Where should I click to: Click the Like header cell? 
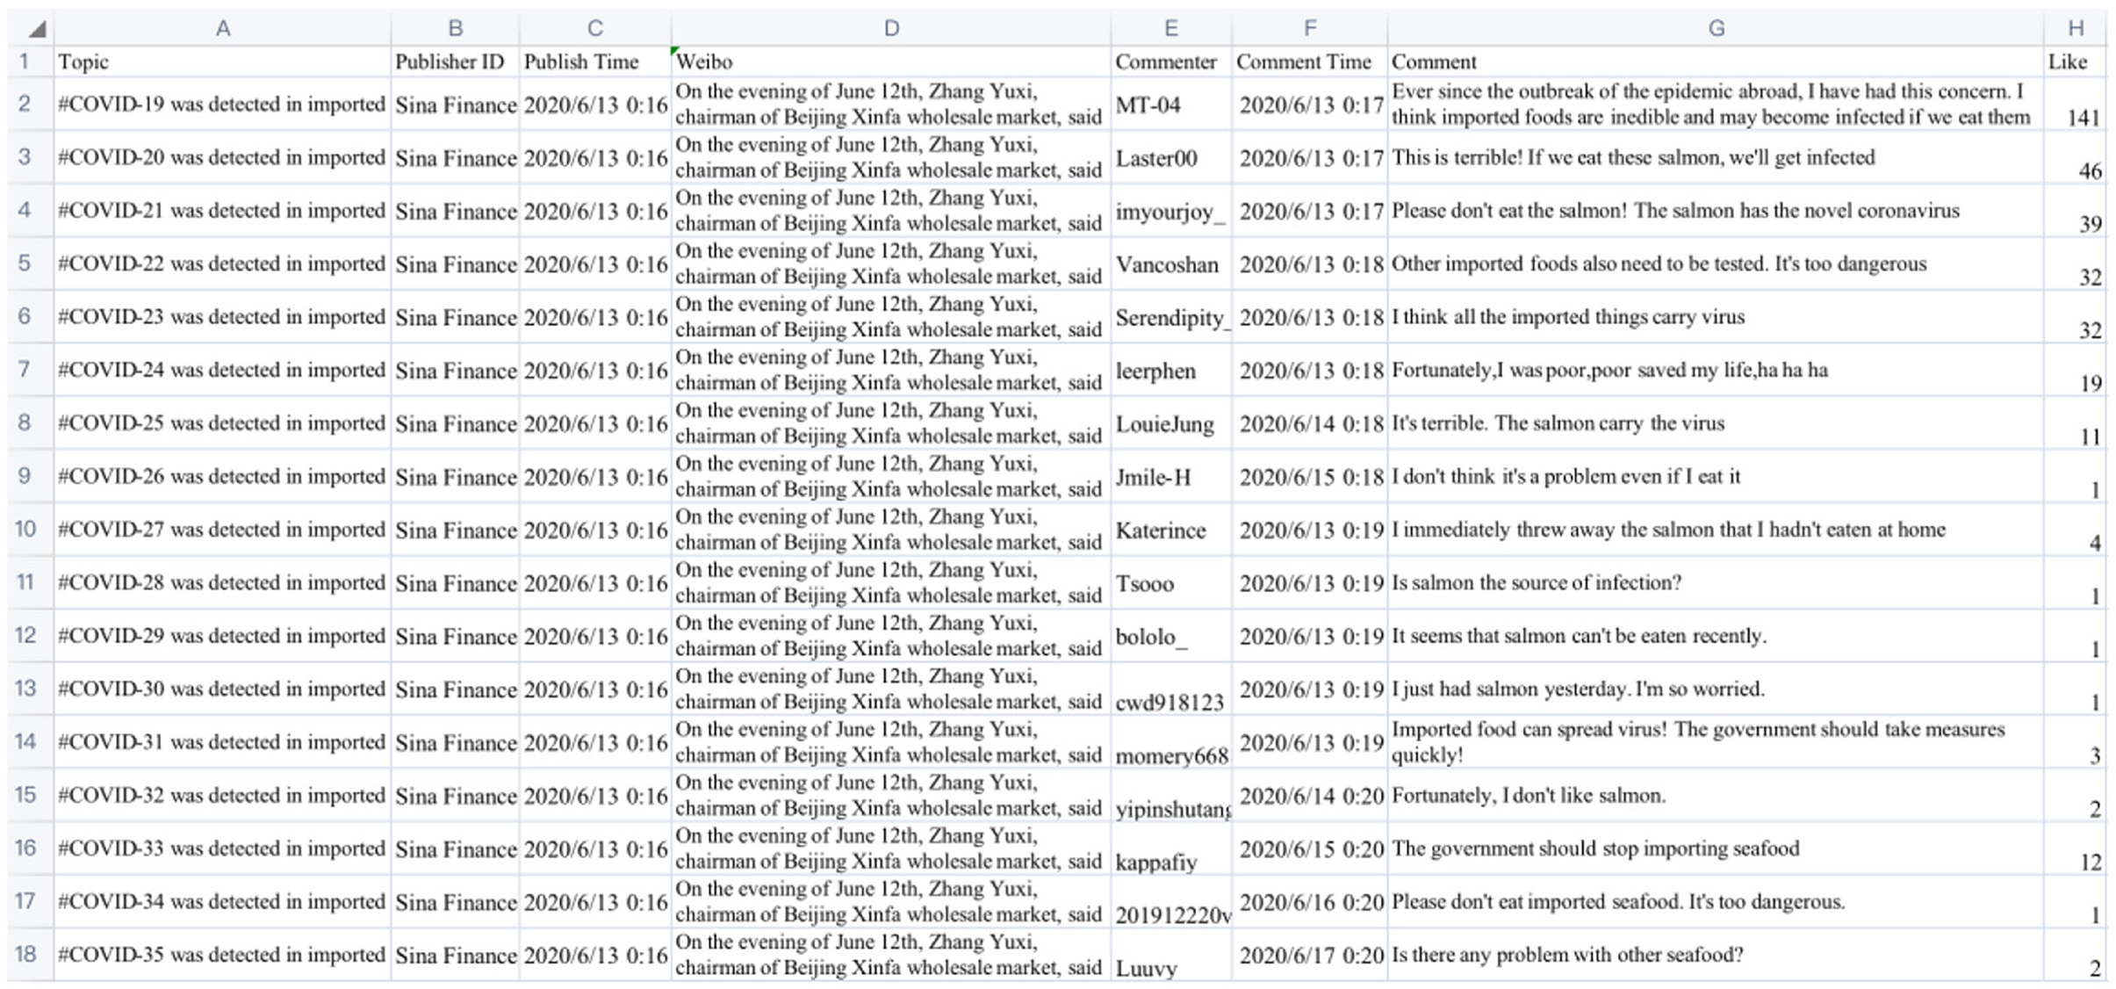tap(2076, 61)
